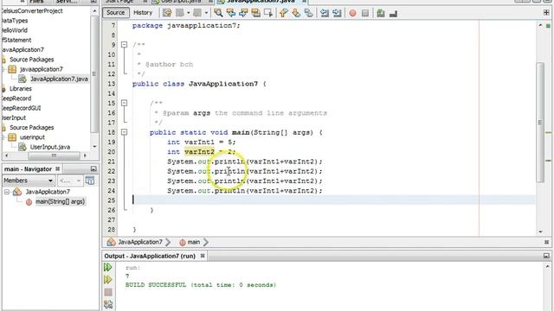
Task: Click the Stop icon in Output sidebar
Action: point(108,292)
